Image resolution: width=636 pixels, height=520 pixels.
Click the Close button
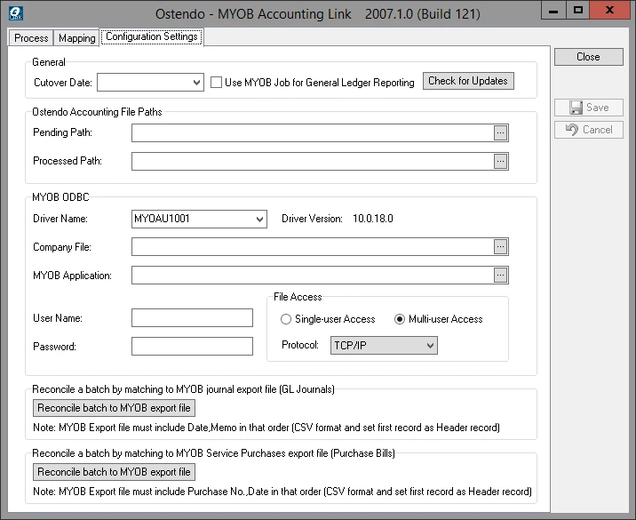pyautogui.click(x=589, y=57)
